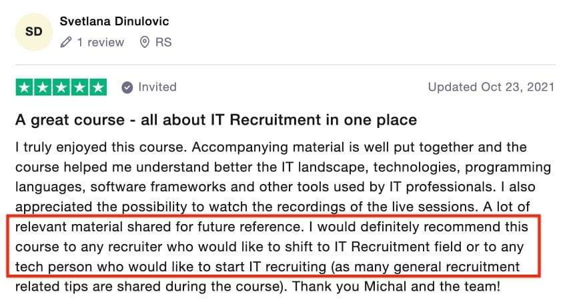This screenshot has width=571, height=306.
Task: Click the third green rating star
Action: 61,87
